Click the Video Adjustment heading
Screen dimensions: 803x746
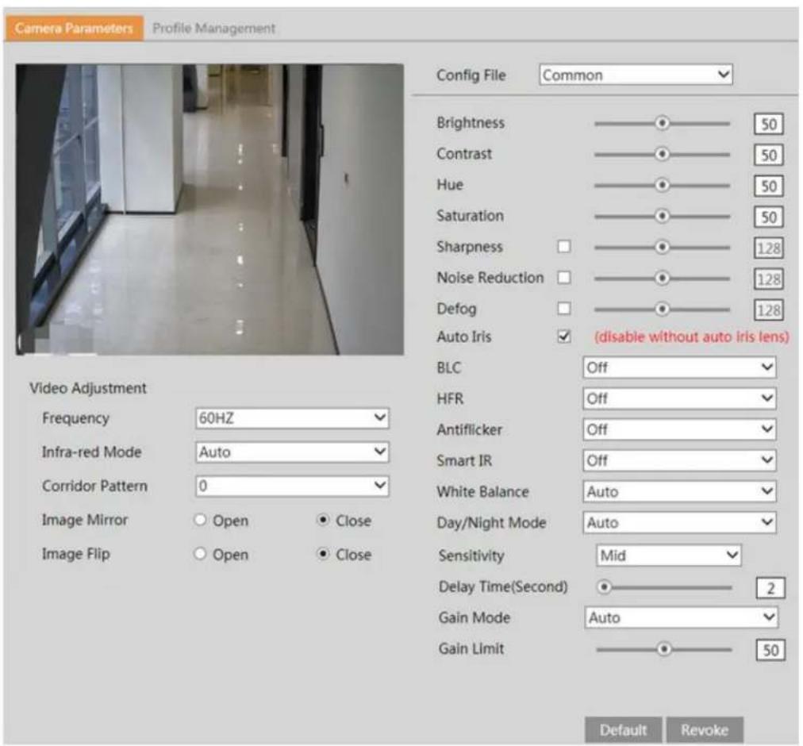pyautogui.click(x=87, y=388)
